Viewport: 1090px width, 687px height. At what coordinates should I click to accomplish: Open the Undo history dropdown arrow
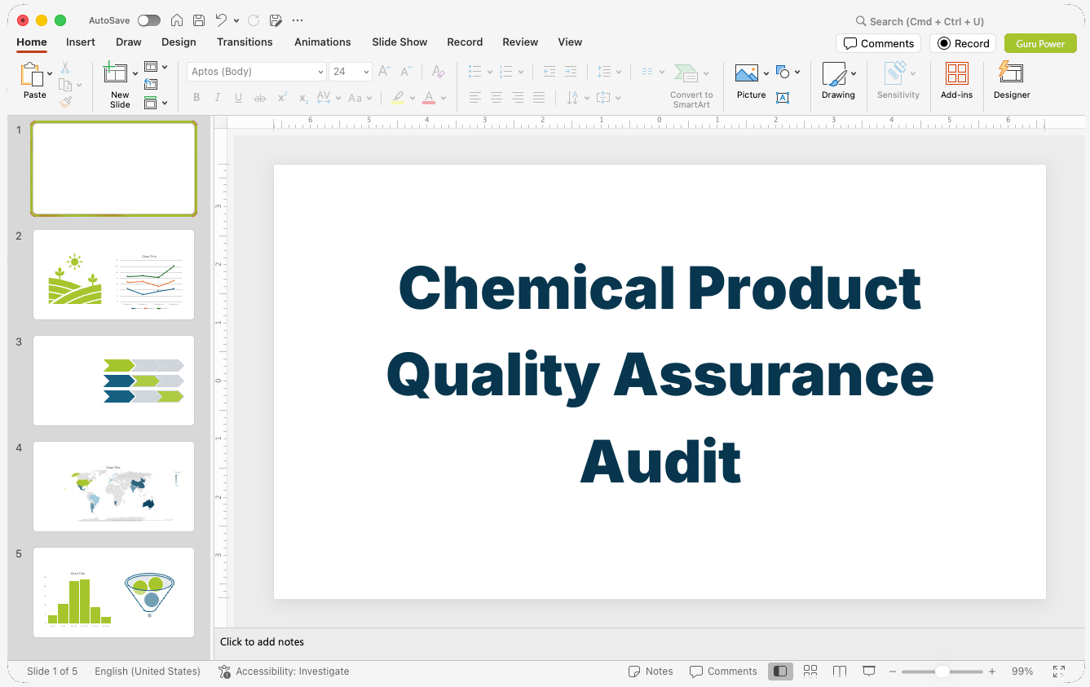click(236, 20)
